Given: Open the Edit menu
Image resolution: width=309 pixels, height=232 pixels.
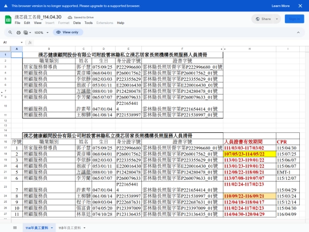Looking at the screenshot, I should tap(27, 23).
